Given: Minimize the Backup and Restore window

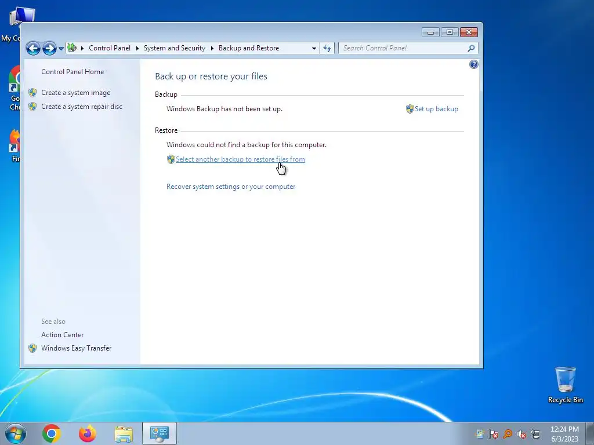Looking at the screenshot, I should (x=431, y=32).
